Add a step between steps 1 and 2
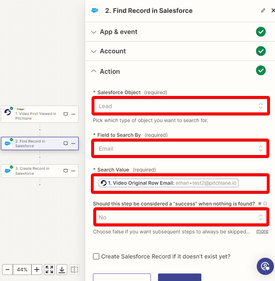This screenshot has height=281, width=275. [x=40, y=130]
